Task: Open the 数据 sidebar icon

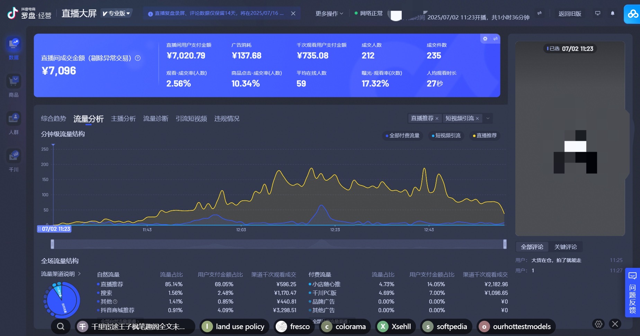Action: (14, 44)
